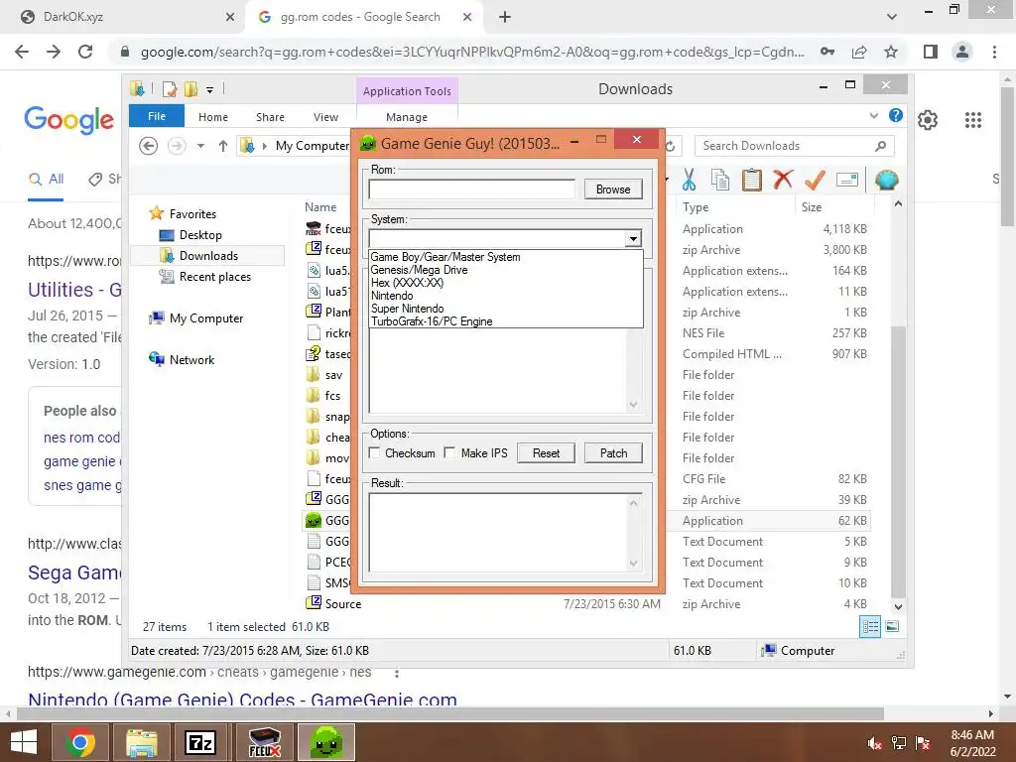Open the File tab in Downloads window
The height and width of the screenshot is (762, 1016).
(157, 117)
